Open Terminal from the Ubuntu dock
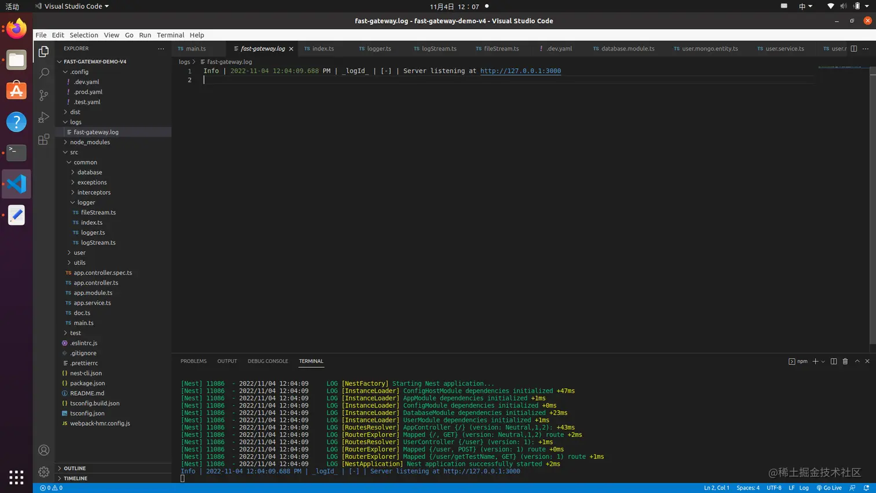Image resolution: width=876 pixels, height=493 pixels. (16, 152)
